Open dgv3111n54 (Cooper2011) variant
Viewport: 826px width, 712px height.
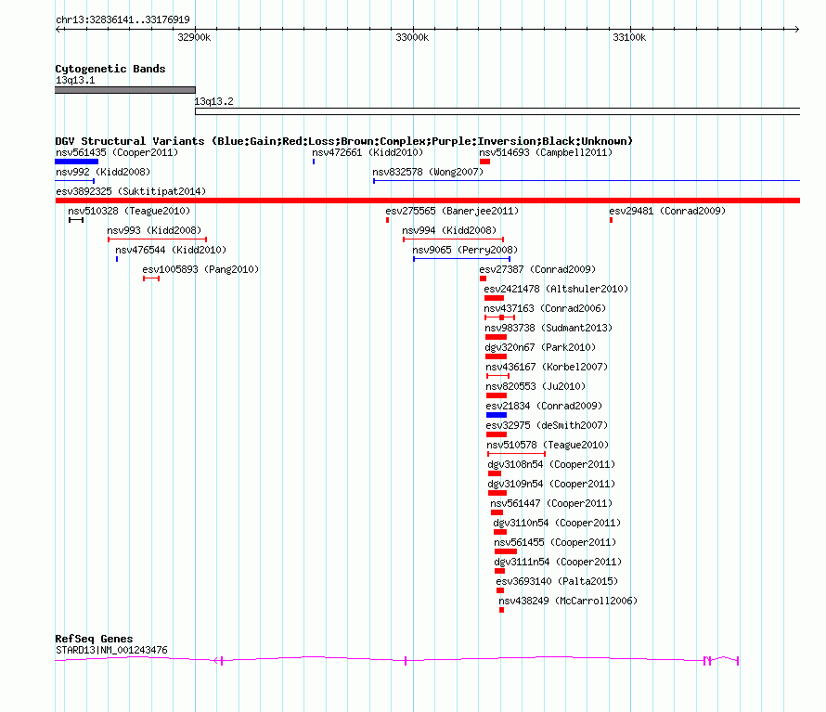(558, 562)
